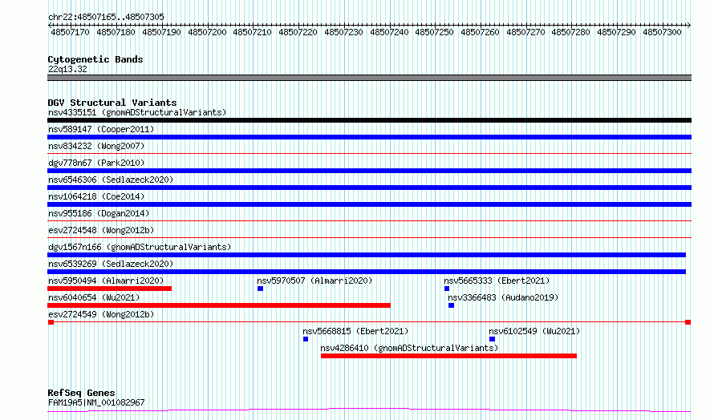Click the chr22:48507165..48507305 region label
Viewport: 714px width, 420px height.
pyautogui.click(x=106, y=17)
